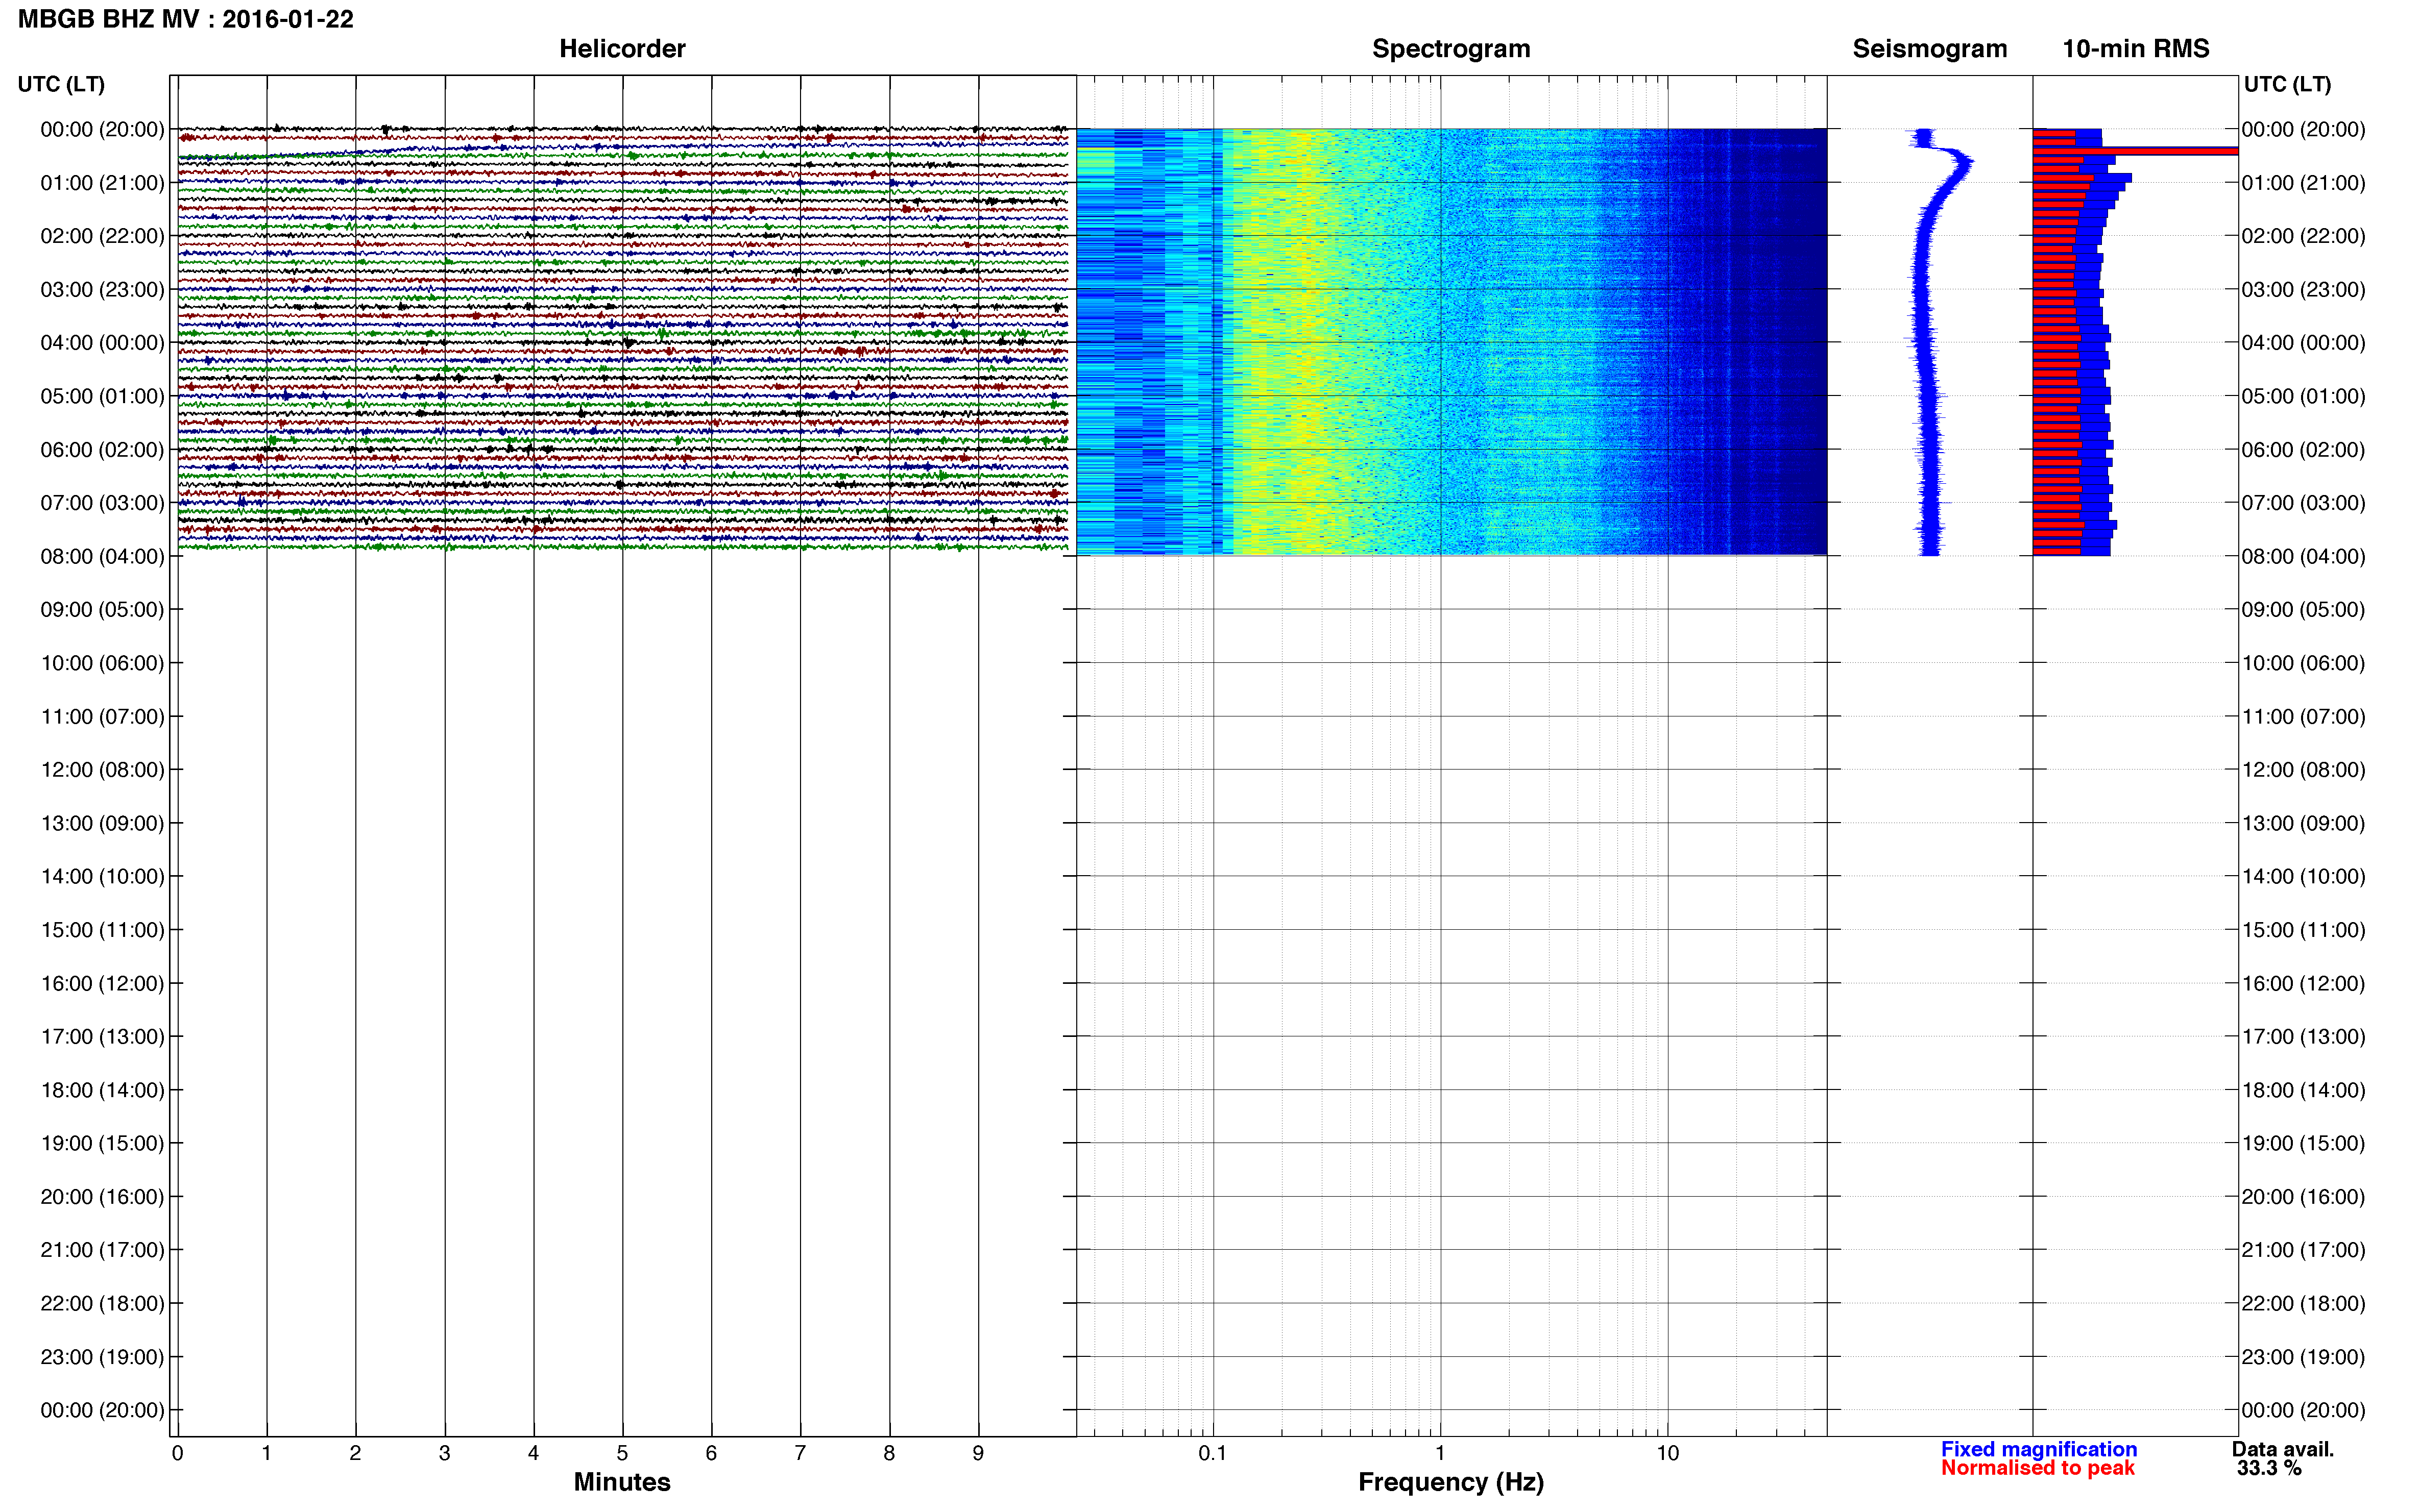Click the '1' Hz frequency tick label
2420x1512 pixels.
(x=1440, y=1453)
